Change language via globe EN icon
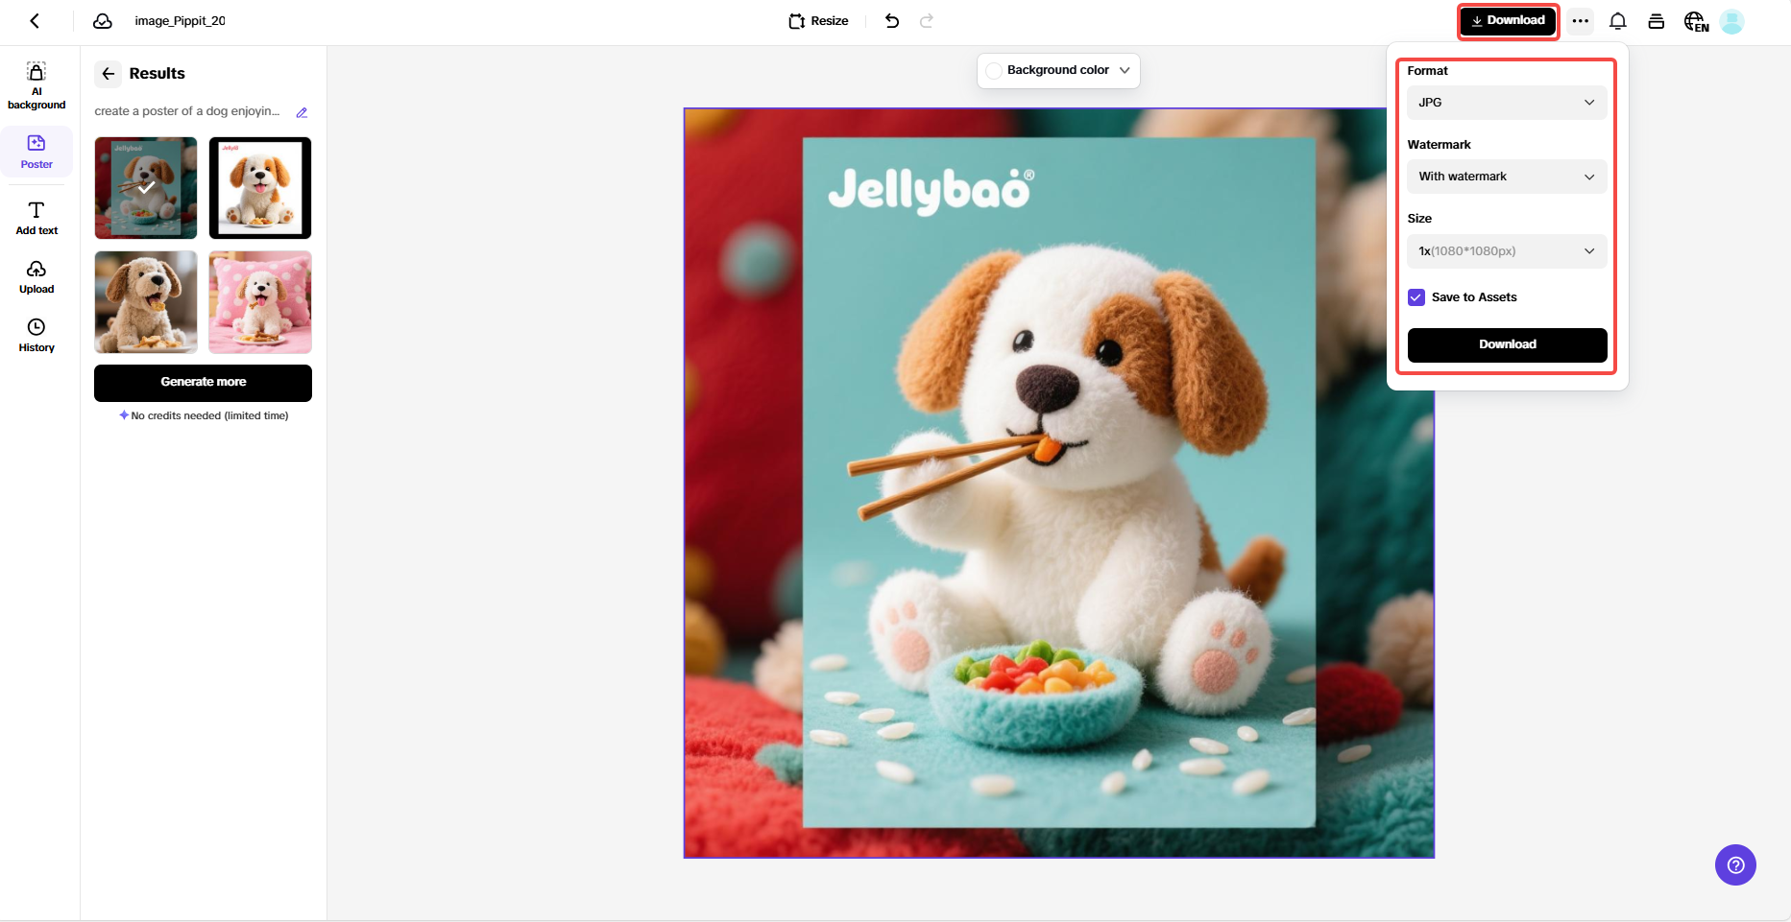This screenshot has height=922, width=1791. [1696, 21]
